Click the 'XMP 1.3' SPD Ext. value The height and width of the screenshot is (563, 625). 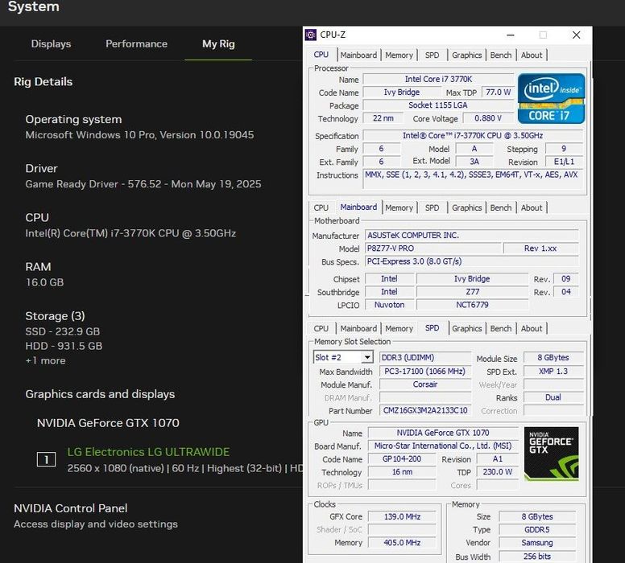(x=553, y=372)
